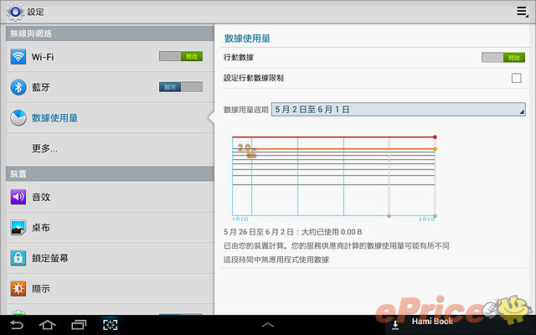Image resolution: width=536 pixels, height=335 pixels.
Task: Open 更多... settings entry
Action: click(x=44, y=148)
